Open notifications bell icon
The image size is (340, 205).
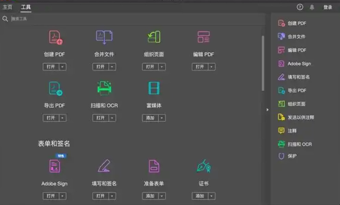click(x=312, y=7)
